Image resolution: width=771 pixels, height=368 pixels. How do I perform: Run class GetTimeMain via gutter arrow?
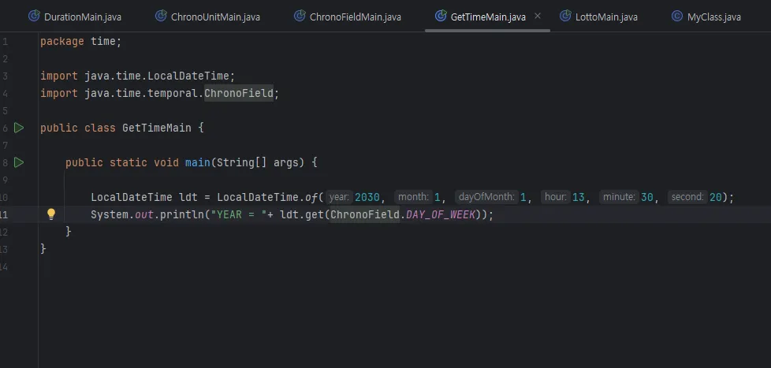click(19, 128)
